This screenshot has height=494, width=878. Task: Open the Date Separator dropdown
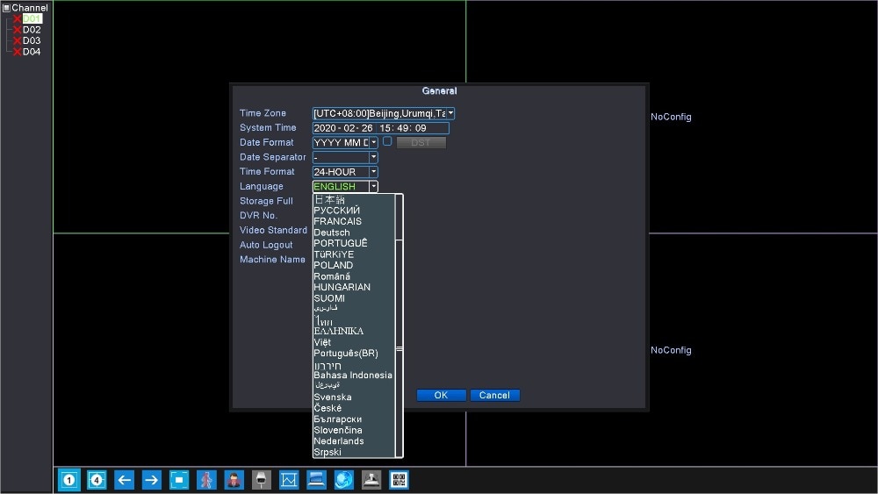[x=373, y=157]
